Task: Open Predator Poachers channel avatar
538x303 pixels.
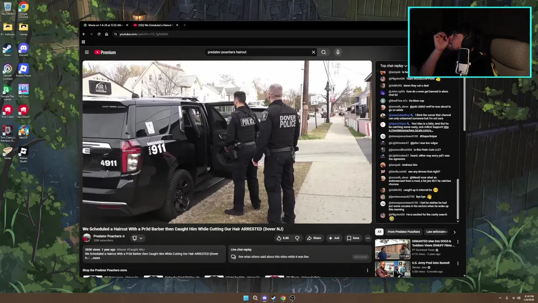Action: coord(87,238)
